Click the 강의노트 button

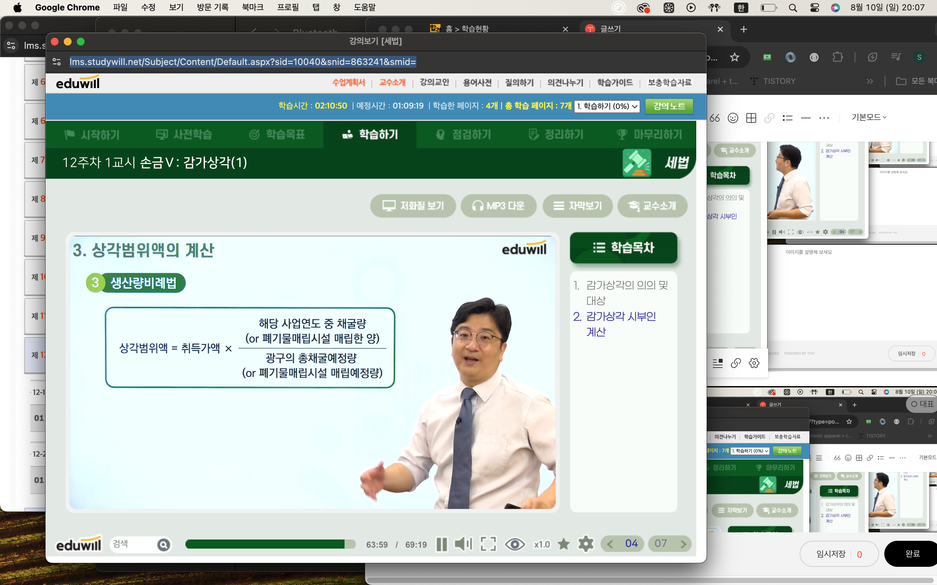669,106
